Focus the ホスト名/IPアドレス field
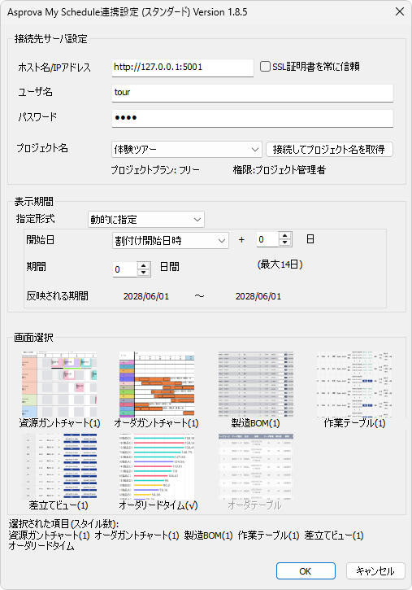 (x=183, y=68)
